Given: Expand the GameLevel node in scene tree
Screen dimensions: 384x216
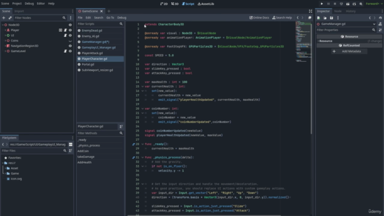Looking at the screenshot, I should point(5,51).
